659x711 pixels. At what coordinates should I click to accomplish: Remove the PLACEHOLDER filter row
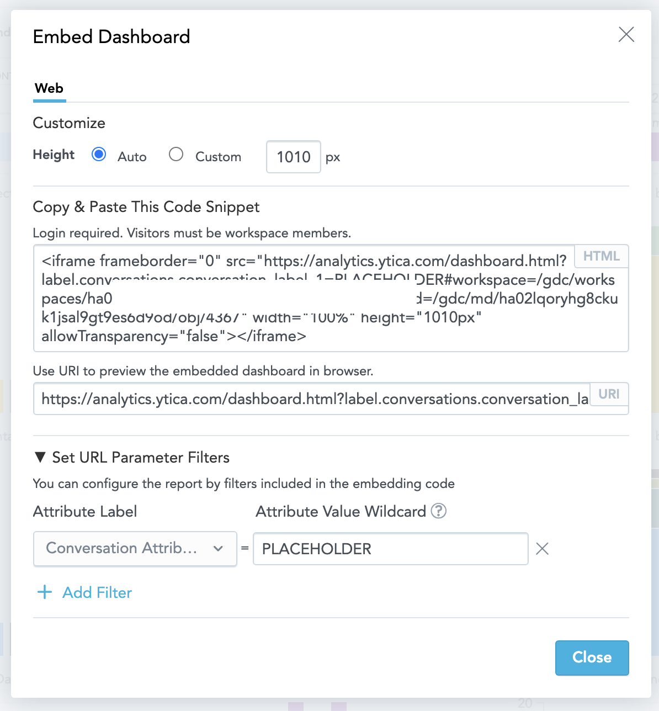[x=542, y=549]
